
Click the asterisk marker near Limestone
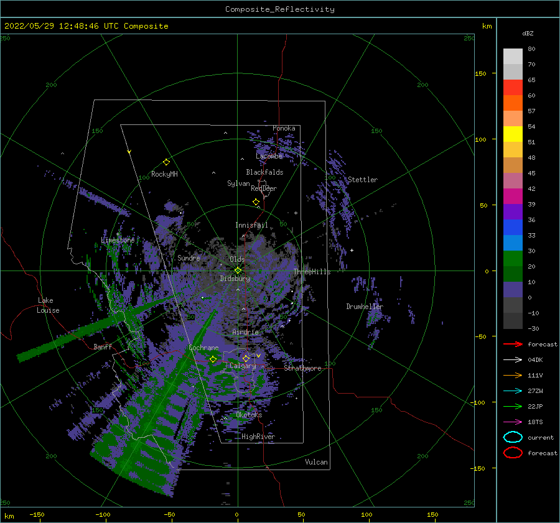coord(118,234)
